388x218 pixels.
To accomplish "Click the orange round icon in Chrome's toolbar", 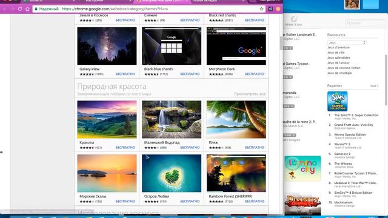I will point(278,9).
